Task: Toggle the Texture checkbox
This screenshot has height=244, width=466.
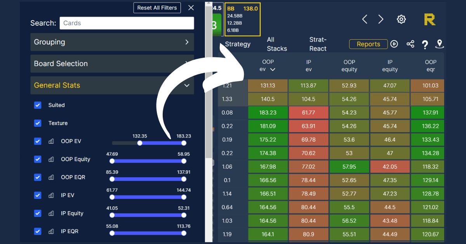Action: pos(38,123)
